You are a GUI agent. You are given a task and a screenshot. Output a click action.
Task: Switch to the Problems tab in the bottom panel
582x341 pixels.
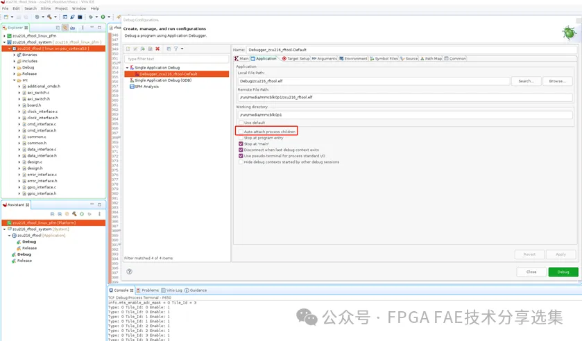click(x=147, y=290)
